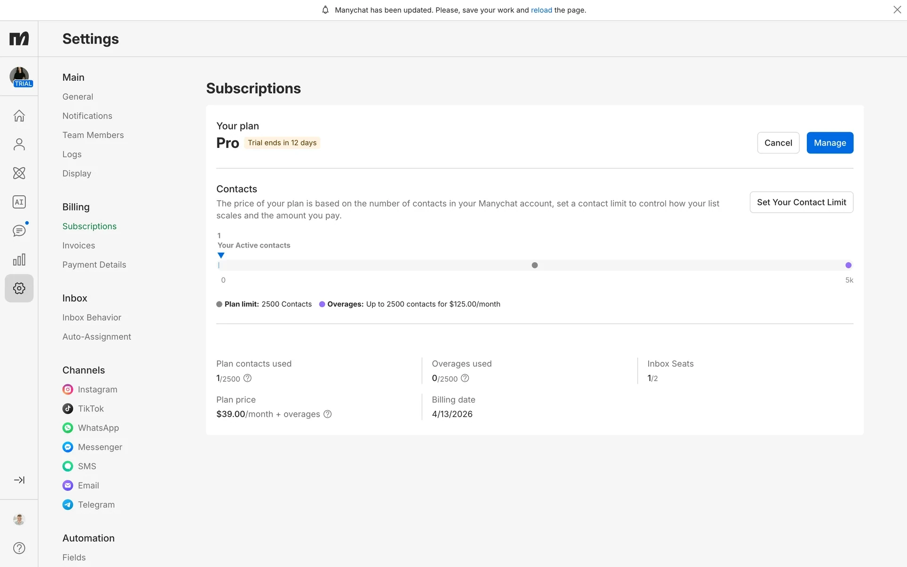Click the blue Manage button
The width and height of the screenshot is (907, 567).
tap(830, 143)
